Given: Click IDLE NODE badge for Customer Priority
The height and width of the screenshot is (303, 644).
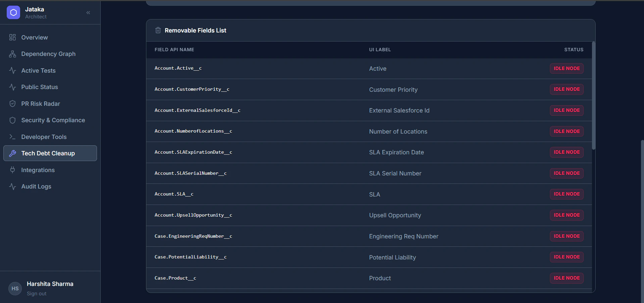Looking at the screenshot, I should coord(566,89).
